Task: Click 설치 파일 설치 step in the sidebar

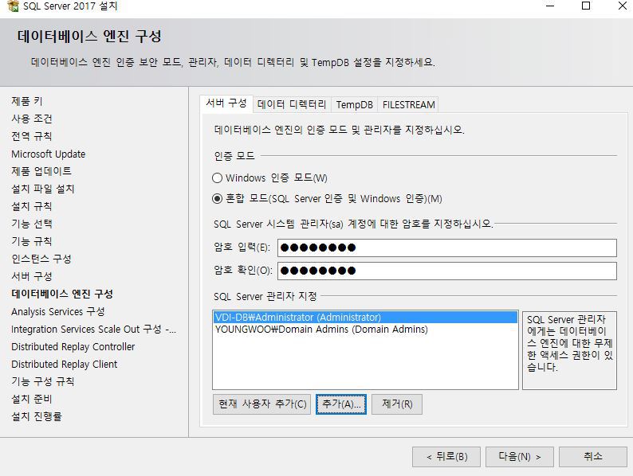Action: click(43, 189)
